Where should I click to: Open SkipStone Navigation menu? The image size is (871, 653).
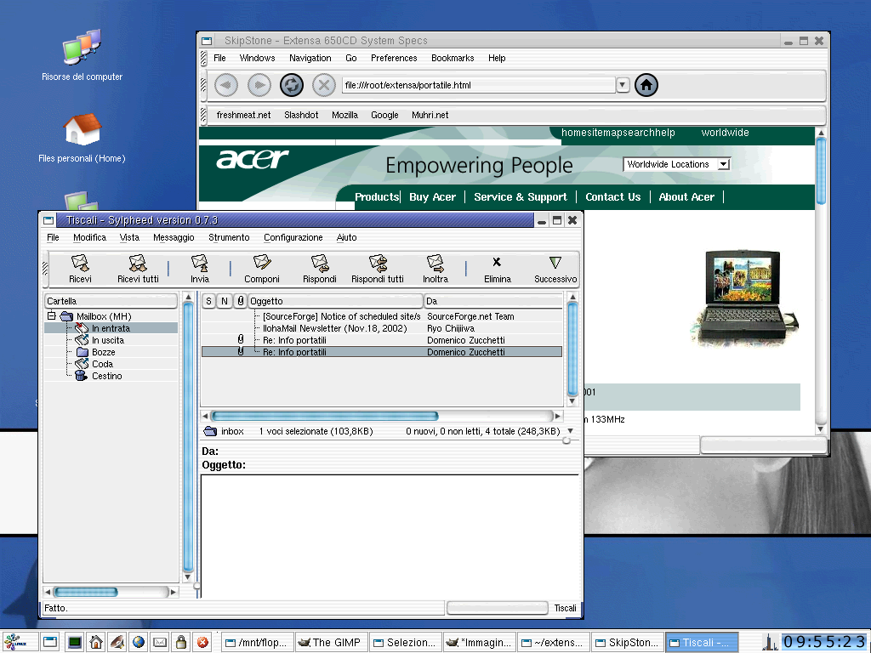[x=310, y=58]
